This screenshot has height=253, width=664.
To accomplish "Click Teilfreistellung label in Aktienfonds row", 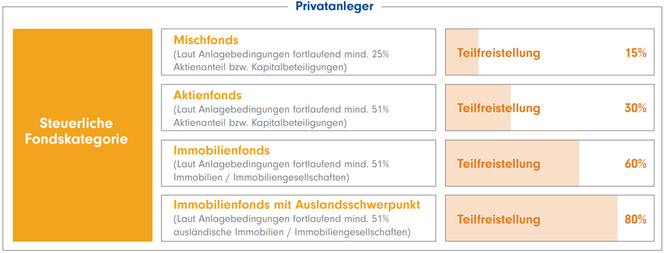I will tap(499, 108).
